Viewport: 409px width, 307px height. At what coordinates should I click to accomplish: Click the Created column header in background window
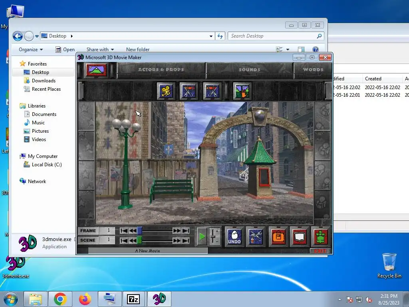point(373,79)
